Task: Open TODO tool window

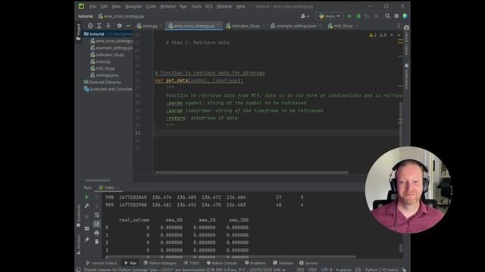Action: coord(192,263)
